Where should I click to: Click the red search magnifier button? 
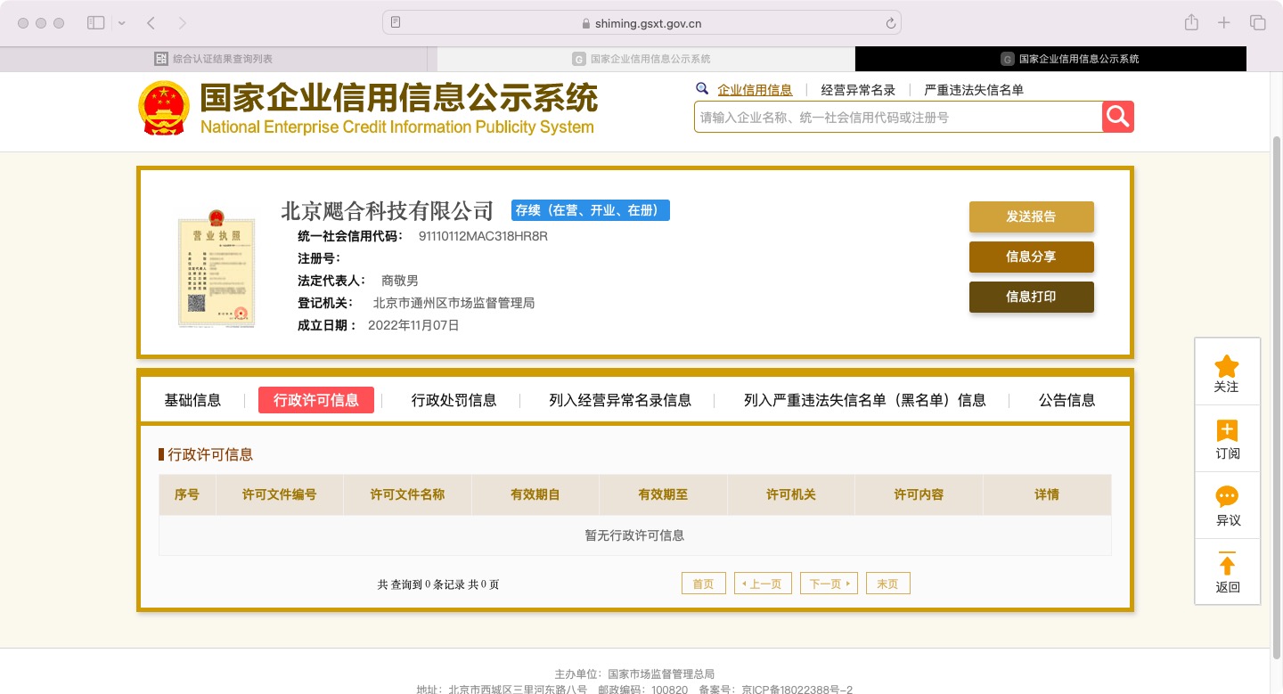[x=1118, y=117]
